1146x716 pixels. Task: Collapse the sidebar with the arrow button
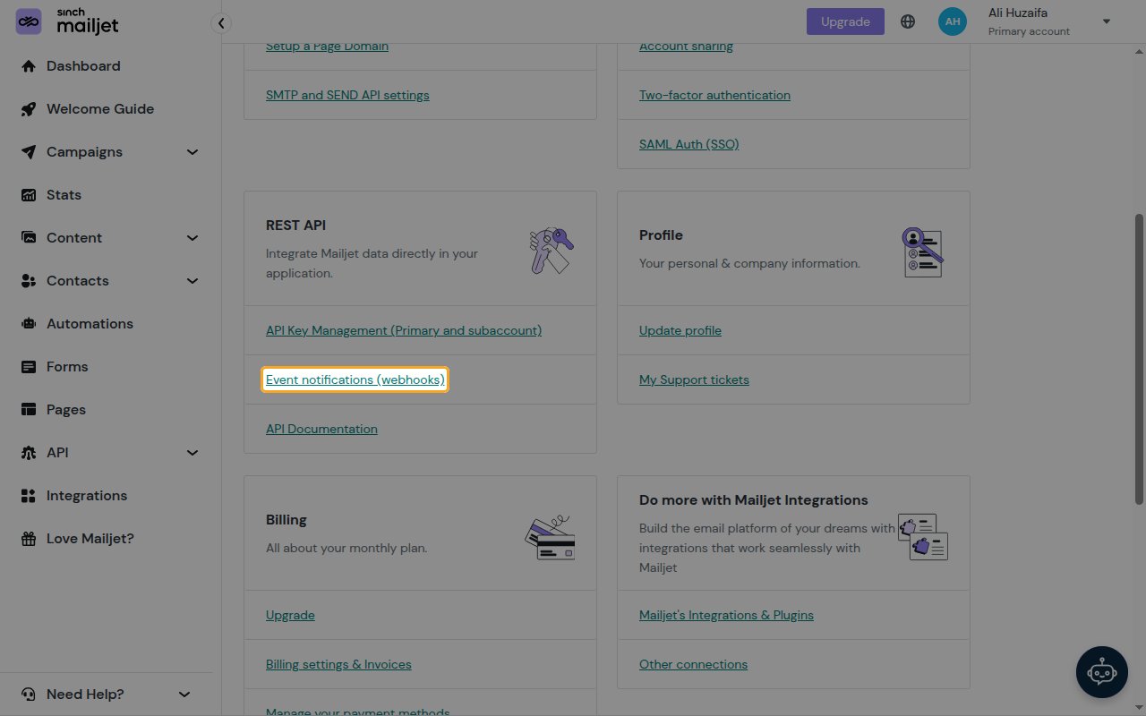pyautogui.click(x=221, y=23)
